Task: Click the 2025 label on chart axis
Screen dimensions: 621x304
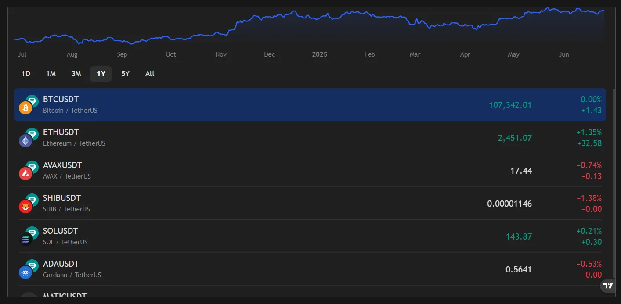Action: pyautogui.click(x=320, y=54)
